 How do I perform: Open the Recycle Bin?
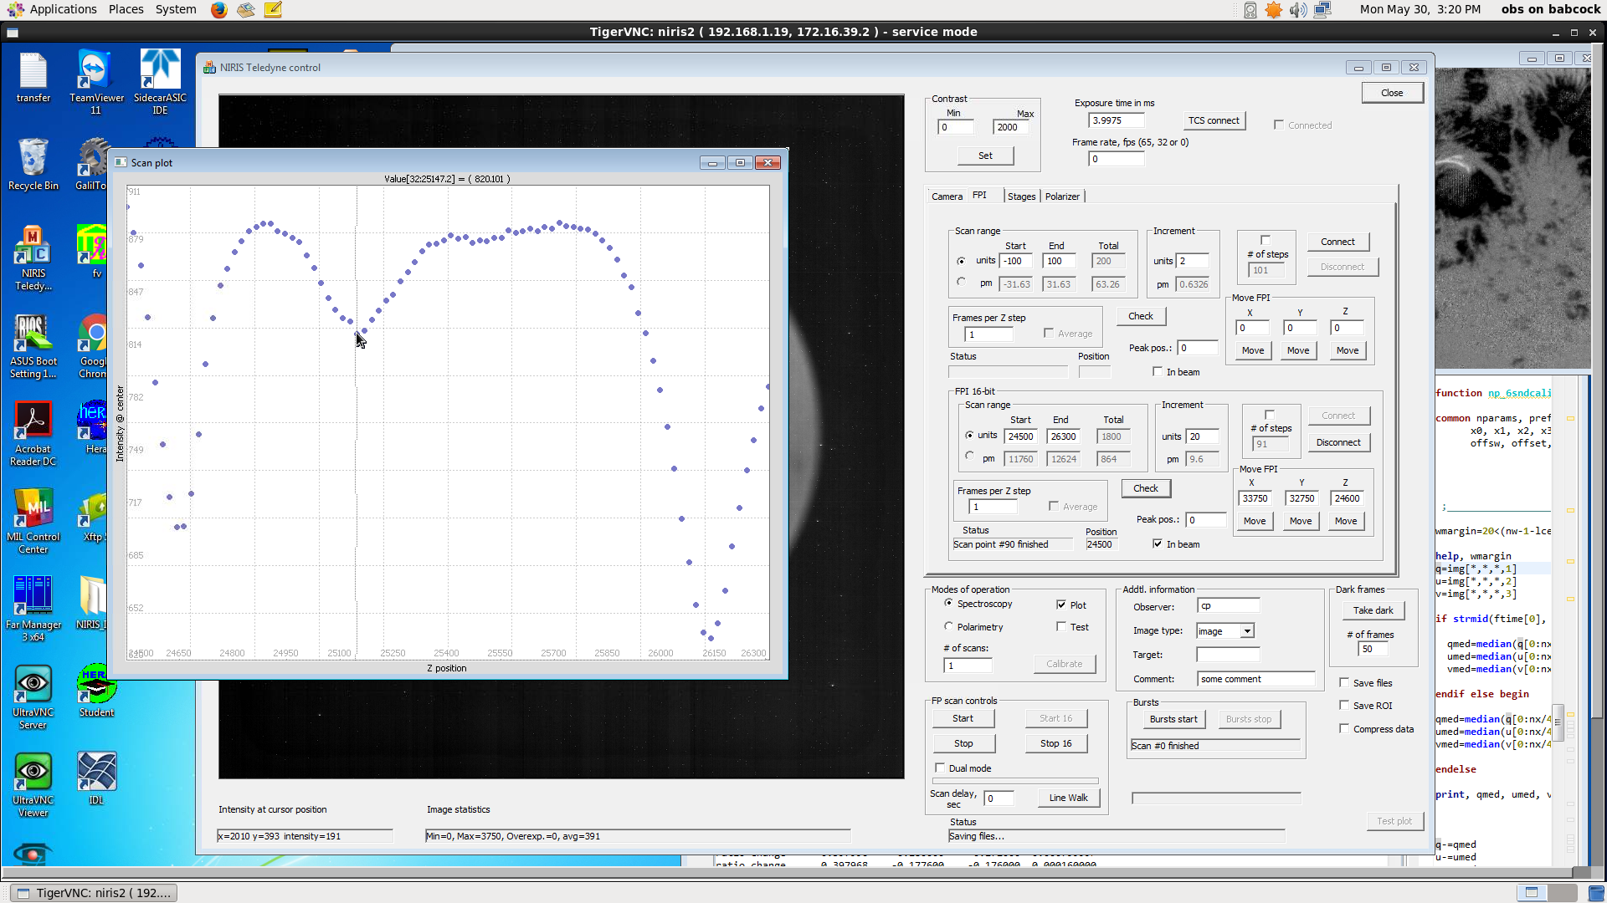[33, 165]
